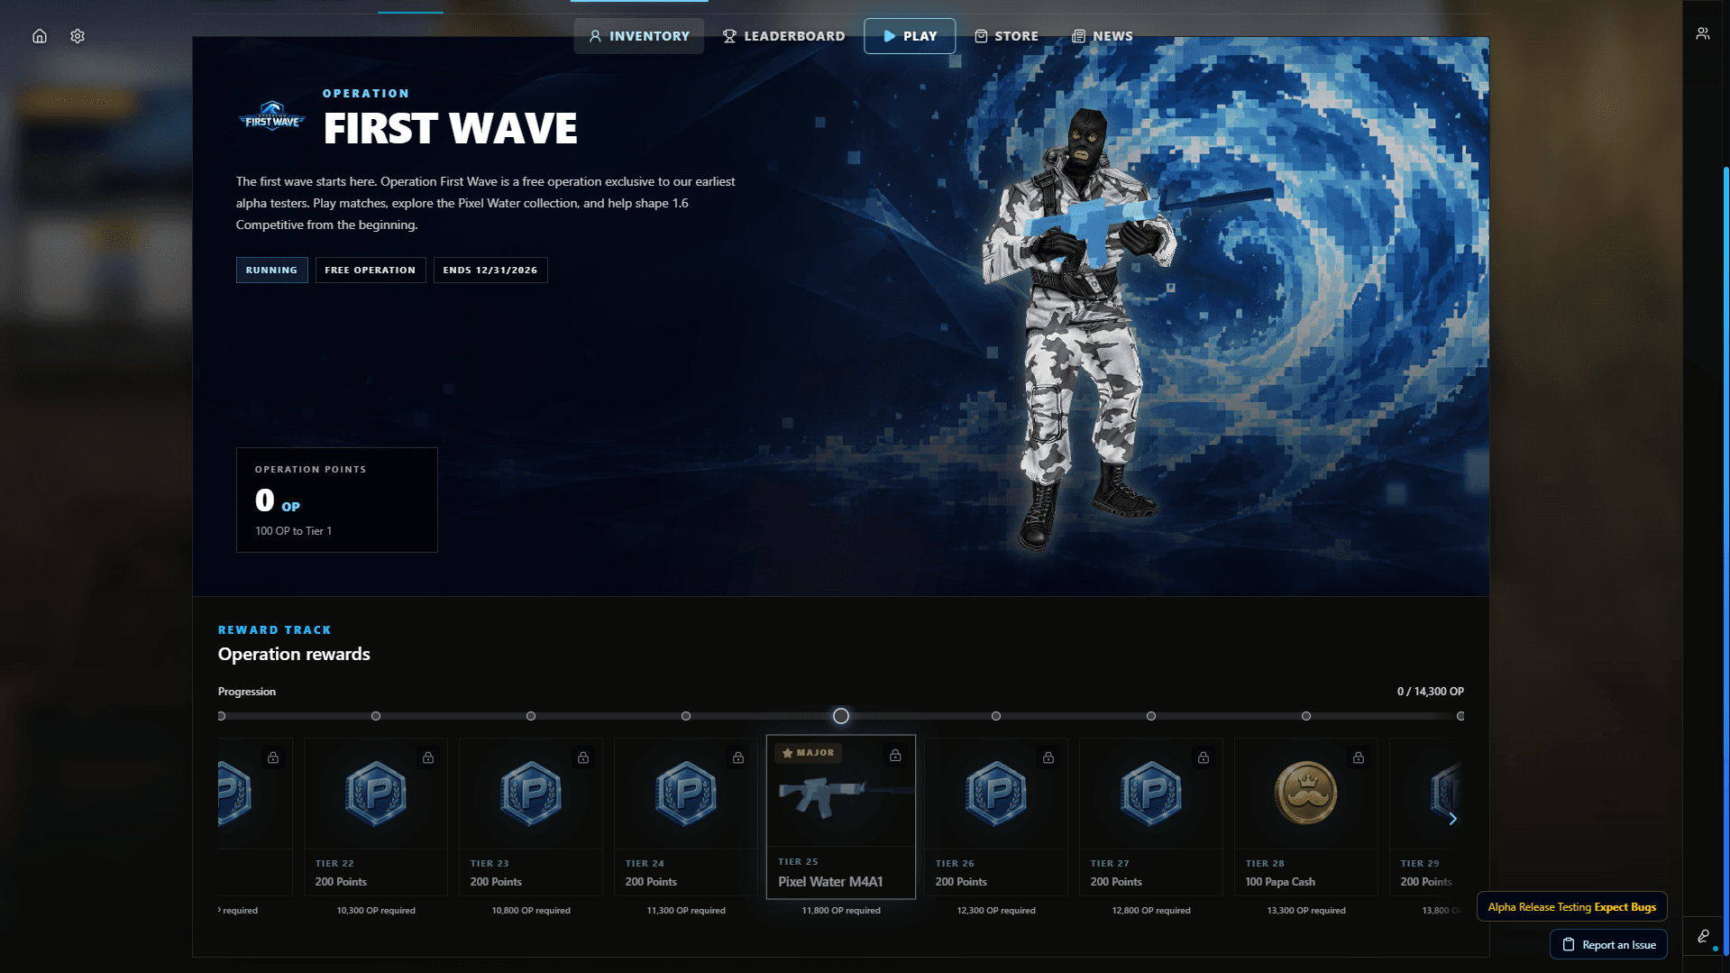1730x973 pixels.
Task: Select the Tier 23 200 Points card
Action: (x=531, y=817)
